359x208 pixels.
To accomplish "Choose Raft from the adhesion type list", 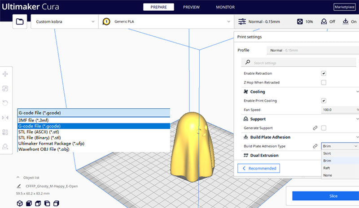I will [327, 168].
